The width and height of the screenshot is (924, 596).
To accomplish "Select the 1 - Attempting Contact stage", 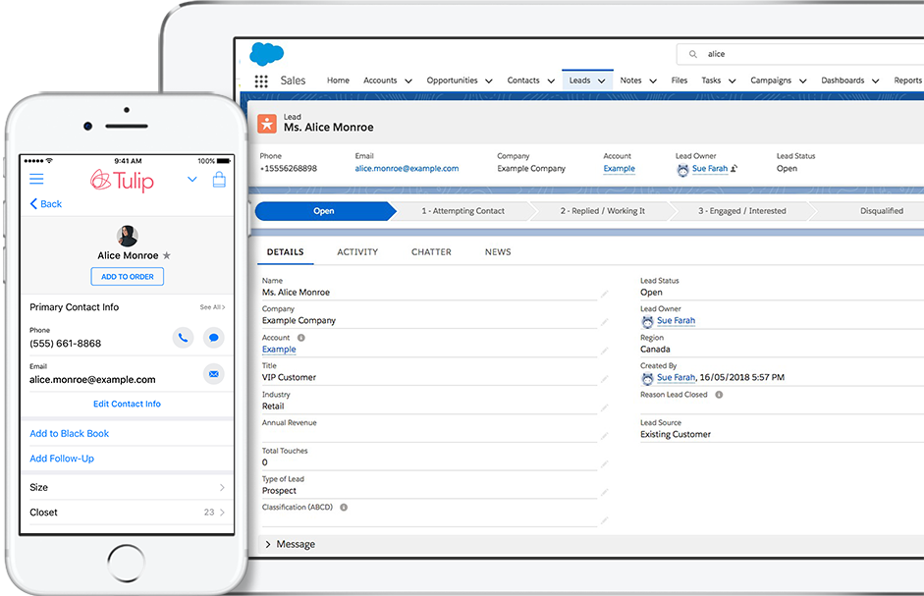I will pyautogui.click(x=463, y=211).
